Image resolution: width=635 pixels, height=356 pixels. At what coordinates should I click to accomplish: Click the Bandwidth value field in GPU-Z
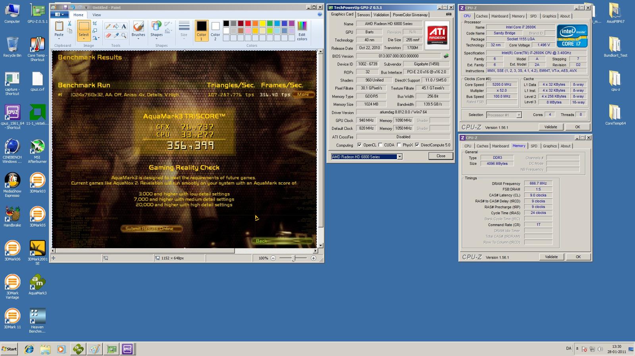tap(433, 105)
